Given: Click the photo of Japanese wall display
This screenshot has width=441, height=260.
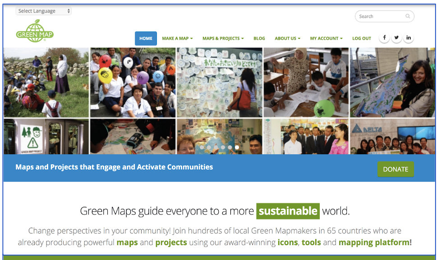Looking at the screenshot, I should tap(220, 82).
